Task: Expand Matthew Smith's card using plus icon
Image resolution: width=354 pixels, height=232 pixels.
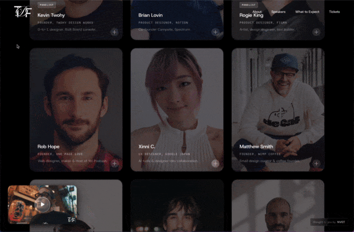Action: [x=316, y=164]
